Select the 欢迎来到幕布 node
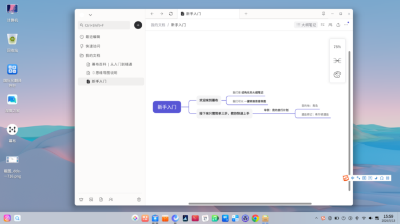Viewport: 400px width, 224px height. coord(209,100)
